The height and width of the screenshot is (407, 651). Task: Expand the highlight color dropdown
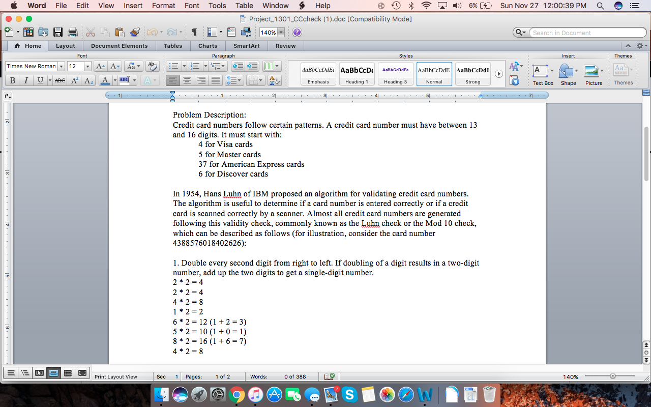pos(134,80)
